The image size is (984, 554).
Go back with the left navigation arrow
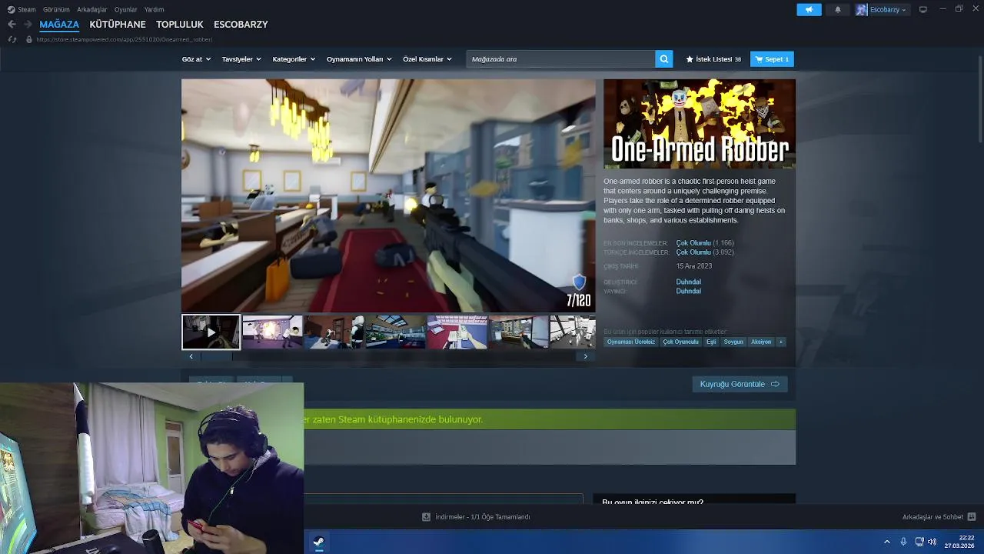12,25
